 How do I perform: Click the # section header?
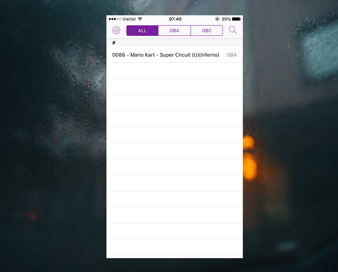[x=114, y=43]
